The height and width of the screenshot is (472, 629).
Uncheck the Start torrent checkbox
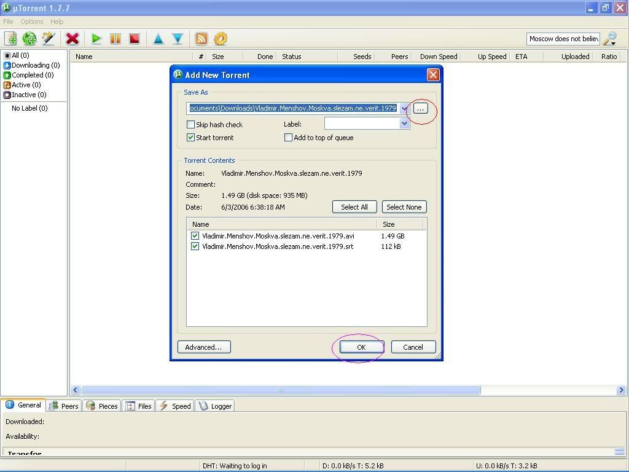click(190, 138)
